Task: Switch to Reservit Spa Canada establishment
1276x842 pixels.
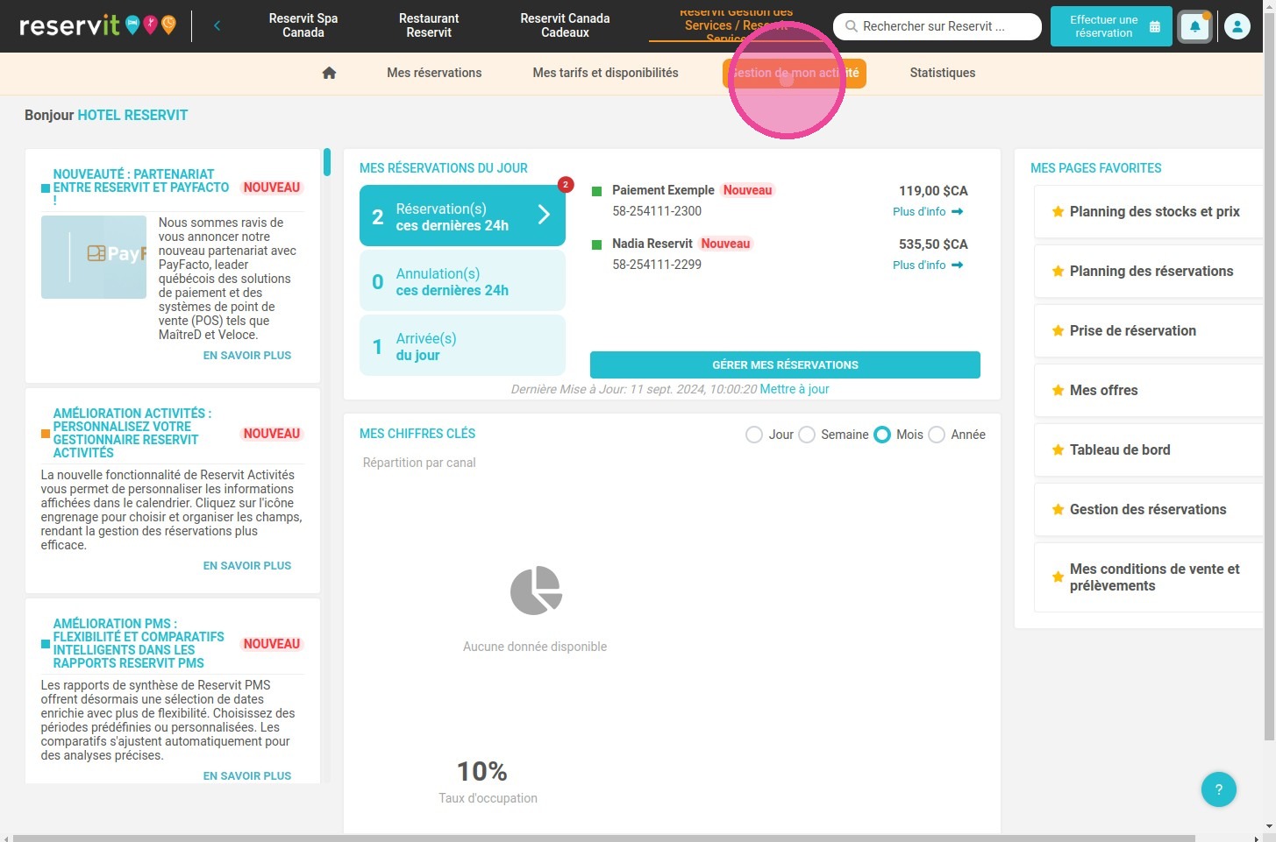Action: pos(303,25)
